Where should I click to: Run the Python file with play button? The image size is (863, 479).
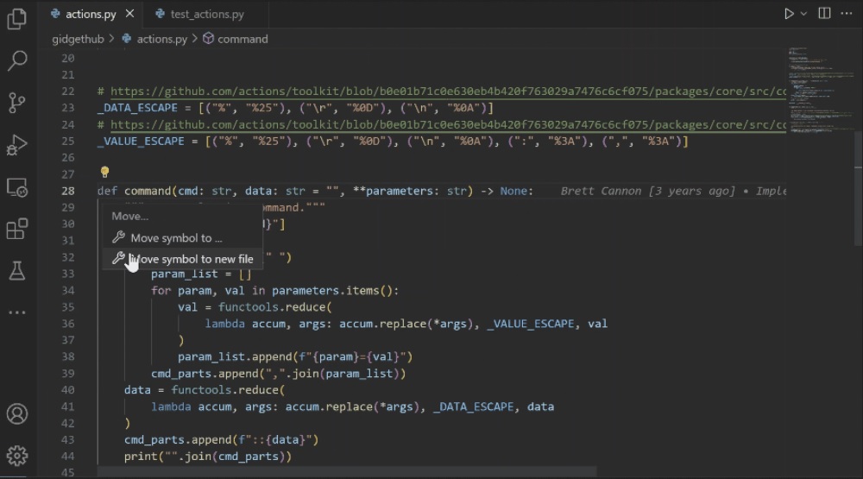789,14
